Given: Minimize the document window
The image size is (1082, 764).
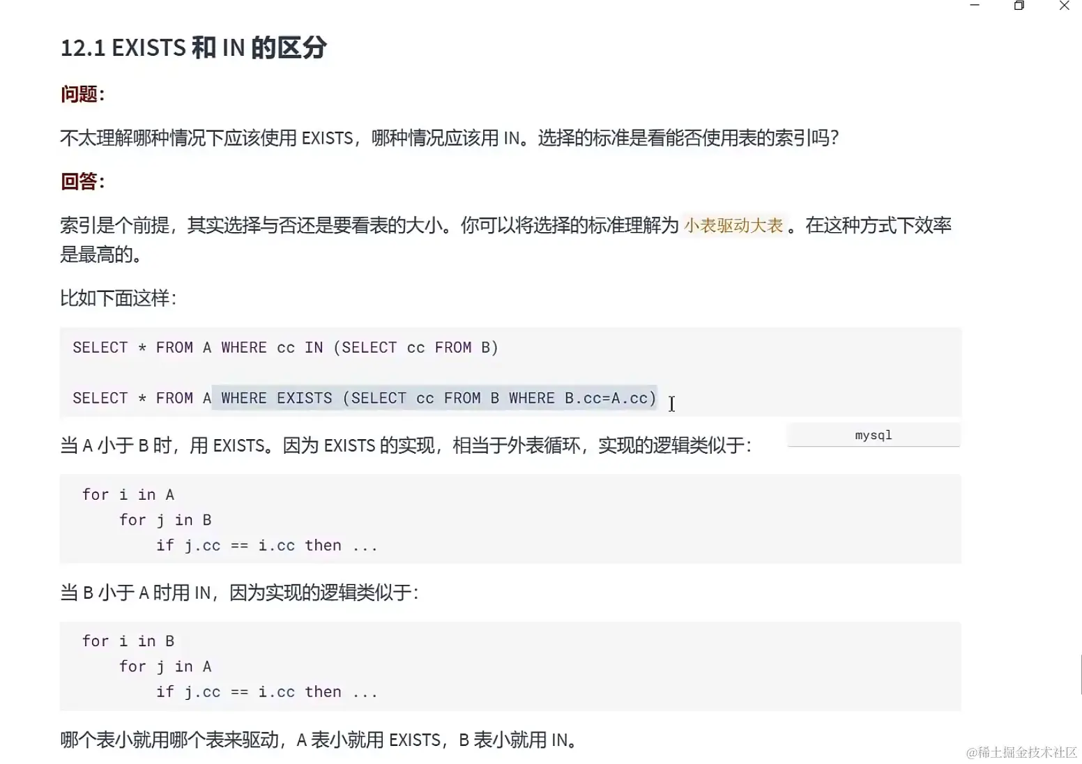Looking at the screenshot, I should point(975,6).
